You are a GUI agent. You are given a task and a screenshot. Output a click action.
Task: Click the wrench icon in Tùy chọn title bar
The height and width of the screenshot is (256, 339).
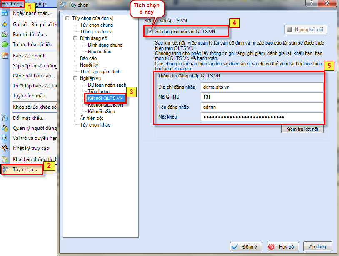(63, 5)
